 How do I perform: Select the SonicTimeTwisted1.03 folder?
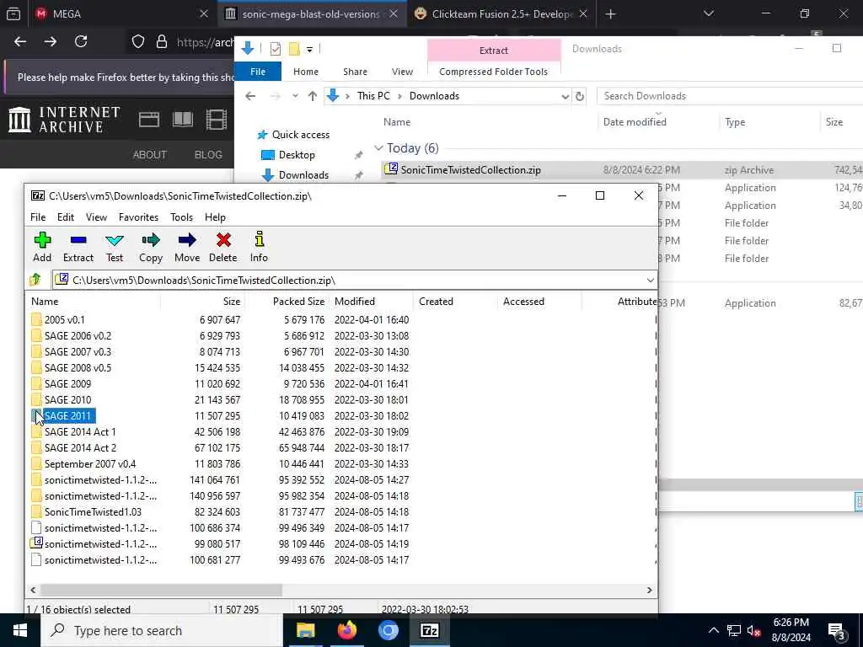tap(93, 511)
